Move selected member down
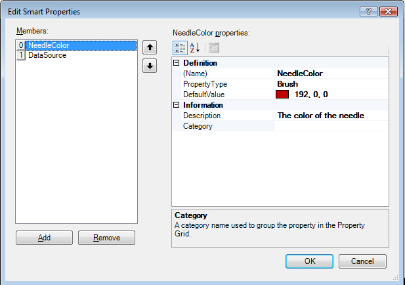 click(150, 66)
